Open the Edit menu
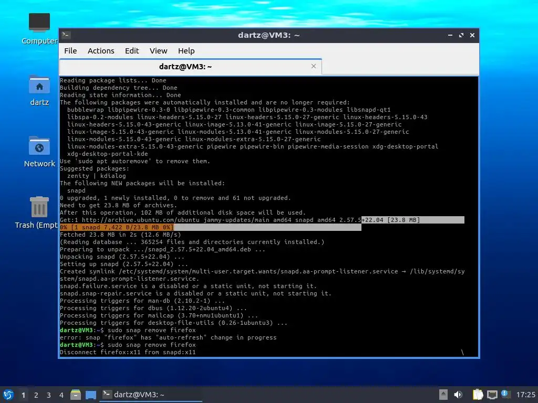 pos(132,51)
